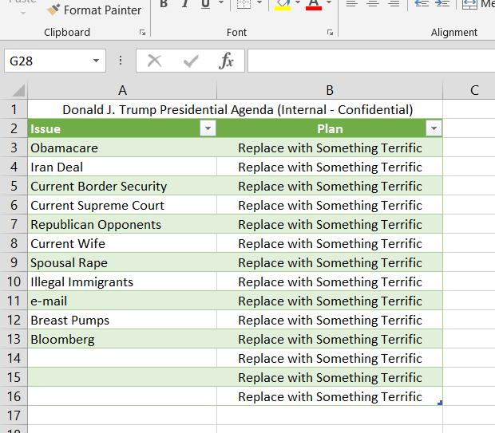Open the Clipboard dialog launcher

(142, 32)
